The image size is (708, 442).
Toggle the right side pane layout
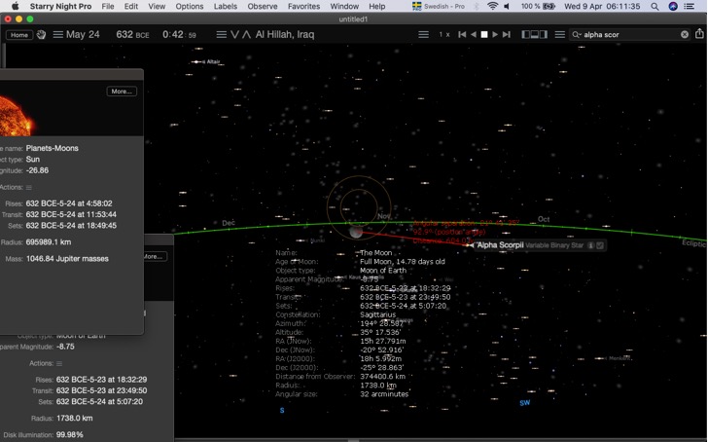pyautogui.click(x=544, y=35)
